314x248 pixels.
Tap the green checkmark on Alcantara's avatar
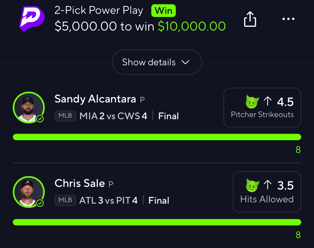(x=40, y=119)
